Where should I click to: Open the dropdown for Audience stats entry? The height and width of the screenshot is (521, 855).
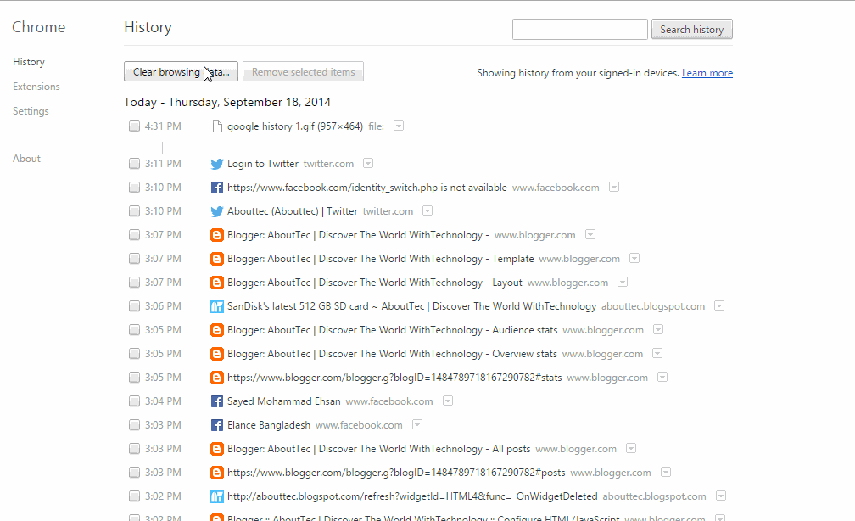tap(658, 329)
